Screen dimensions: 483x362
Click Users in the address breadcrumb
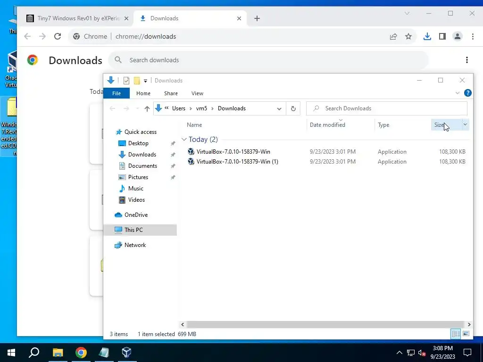click(179, 108)
